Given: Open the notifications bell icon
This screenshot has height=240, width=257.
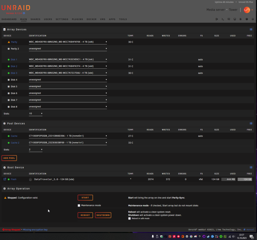Looking at the screenshot, I should (x=253, y=19).
